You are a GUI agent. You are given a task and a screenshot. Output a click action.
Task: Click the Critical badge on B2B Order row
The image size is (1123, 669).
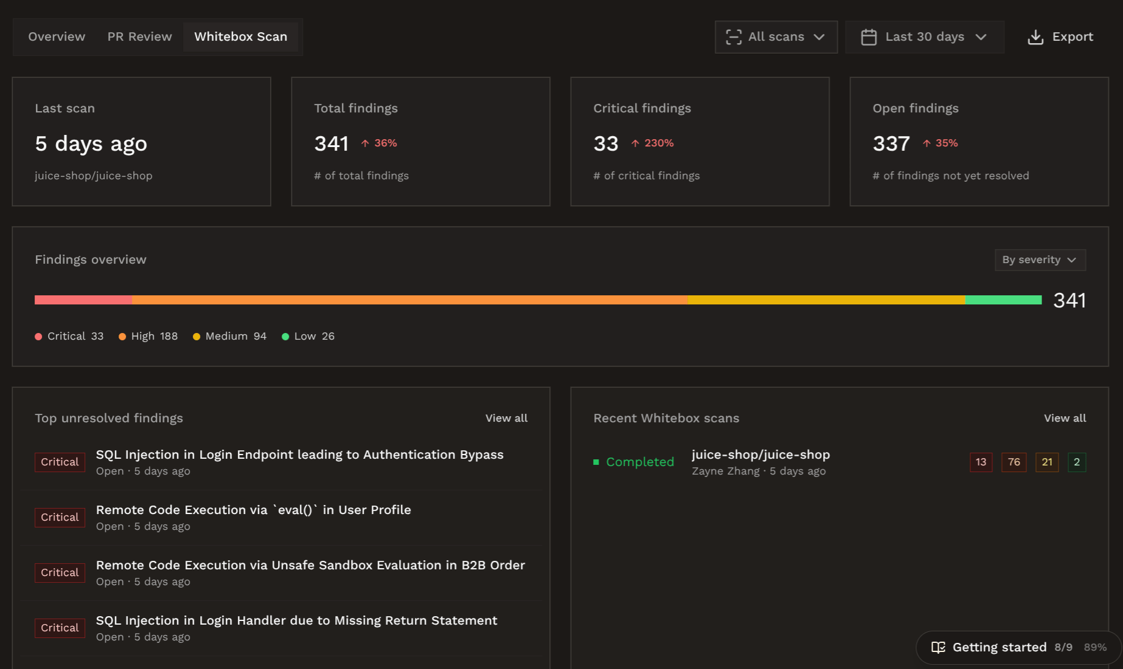[60, 572]
